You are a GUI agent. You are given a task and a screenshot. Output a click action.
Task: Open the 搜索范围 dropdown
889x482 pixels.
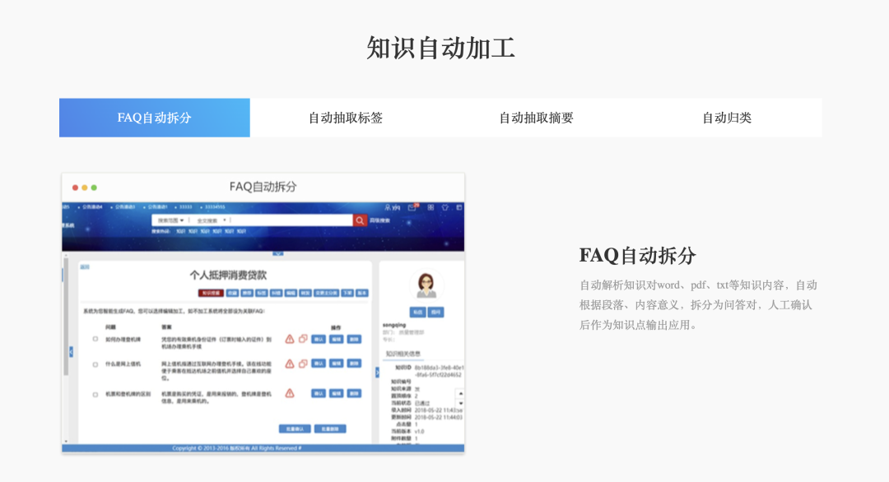(170, 220)
